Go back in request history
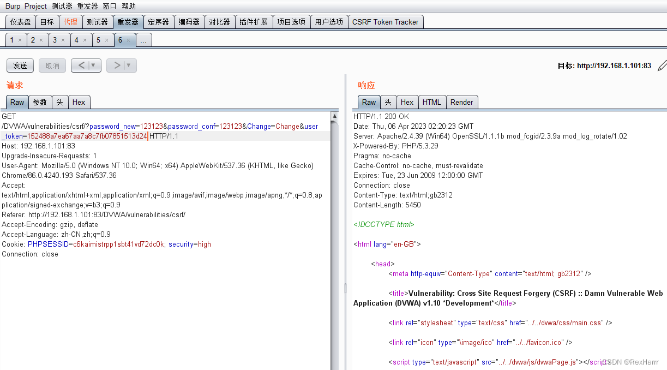This screenshot has height=370, width=667. pos(81,65)
